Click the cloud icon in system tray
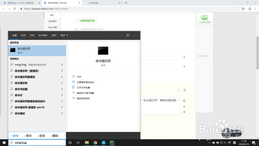The image size is (259, 146). click(x=213, y=143)
